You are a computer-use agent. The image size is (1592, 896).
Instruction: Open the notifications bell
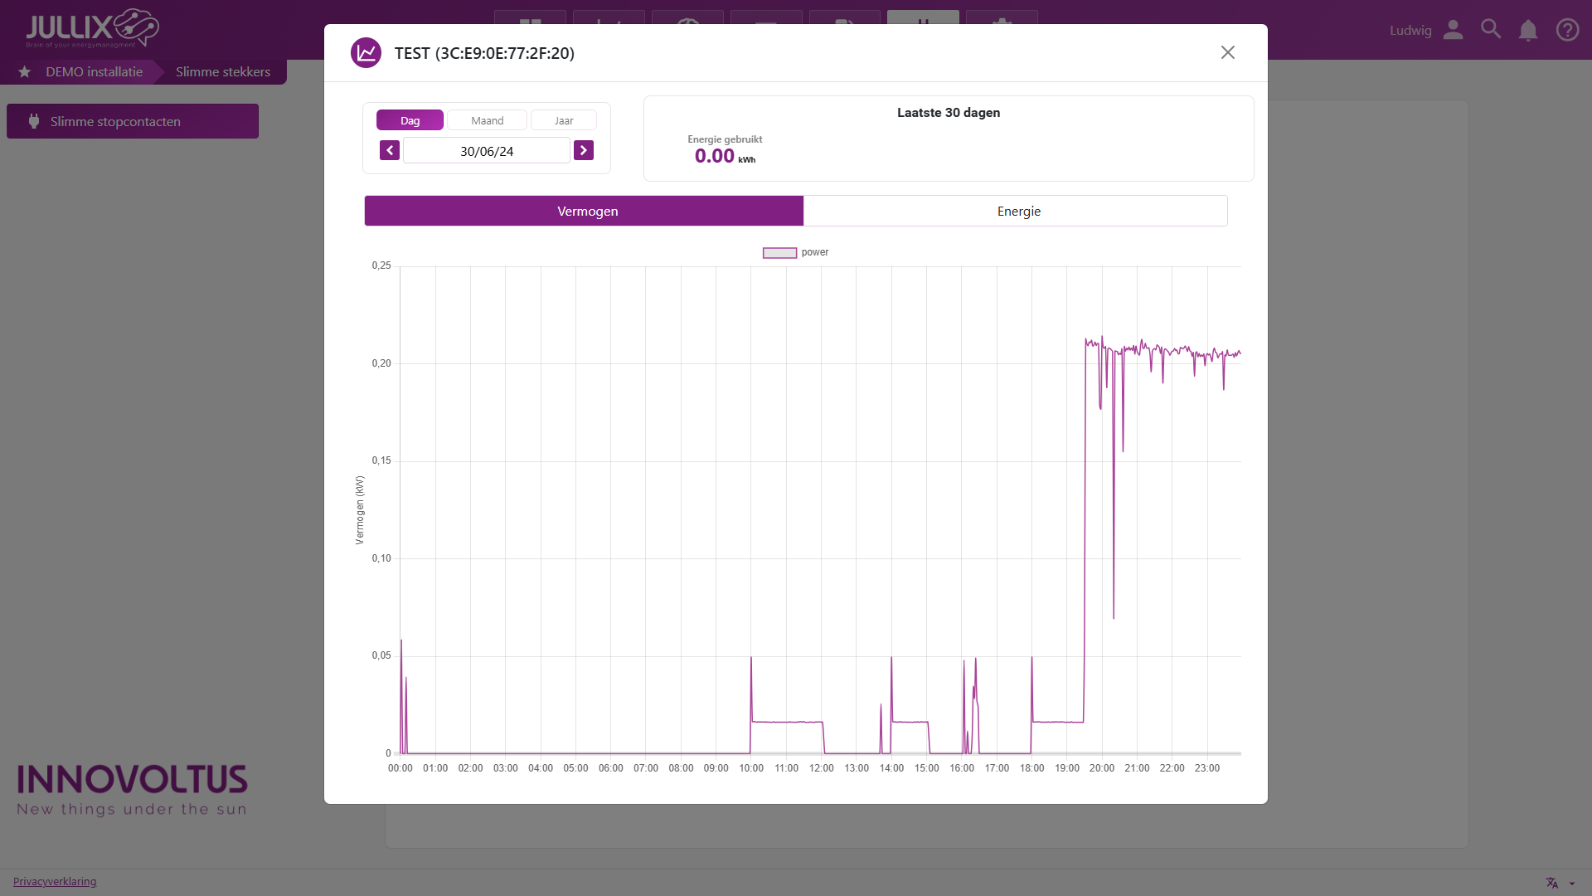[1528, 31]
